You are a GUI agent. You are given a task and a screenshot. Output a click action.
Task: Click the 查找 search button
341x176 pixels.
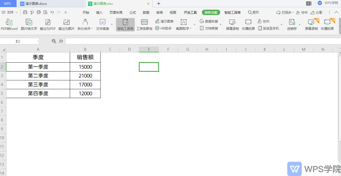pyautogui.click(x=253, y=12)
